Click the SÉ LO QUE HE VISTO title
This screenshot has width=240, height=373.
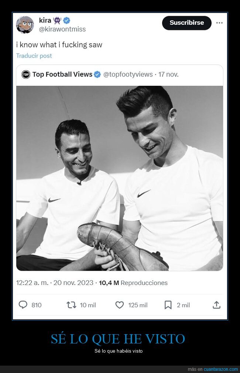click(118, 339)
